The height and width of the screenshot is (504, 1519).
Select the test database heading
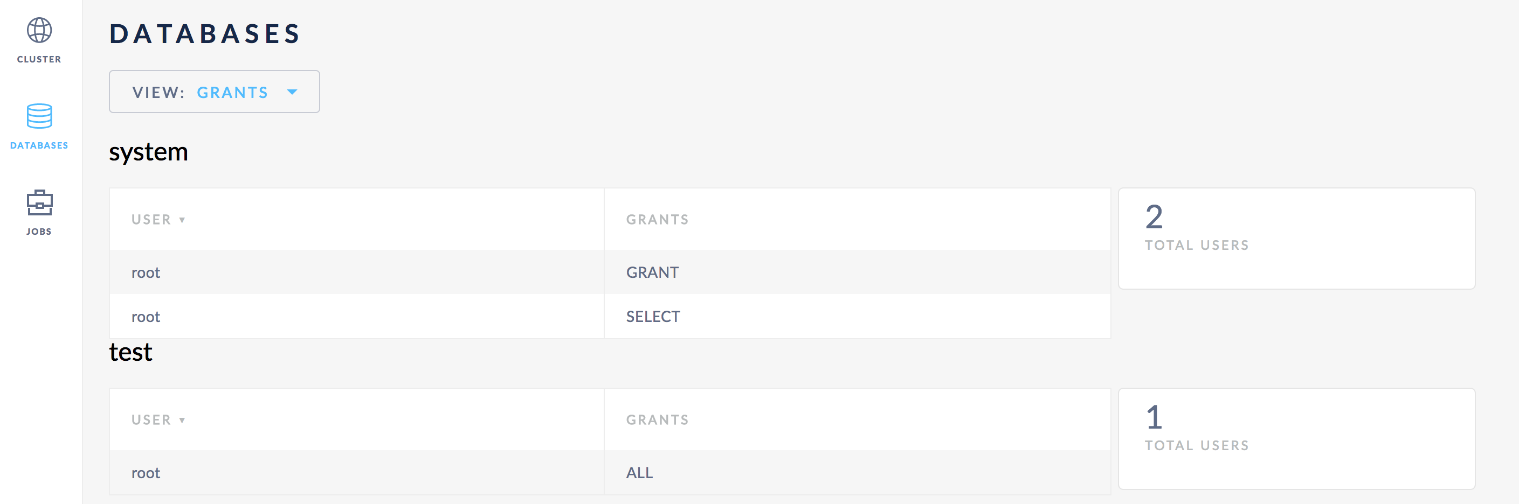pos(130,352)
